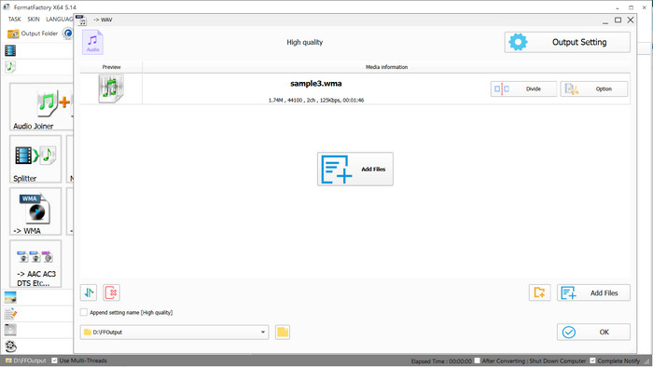Viewport: 653px width, 367px height.
Task: Click the add folder icon button
Action: coord(540,293)
